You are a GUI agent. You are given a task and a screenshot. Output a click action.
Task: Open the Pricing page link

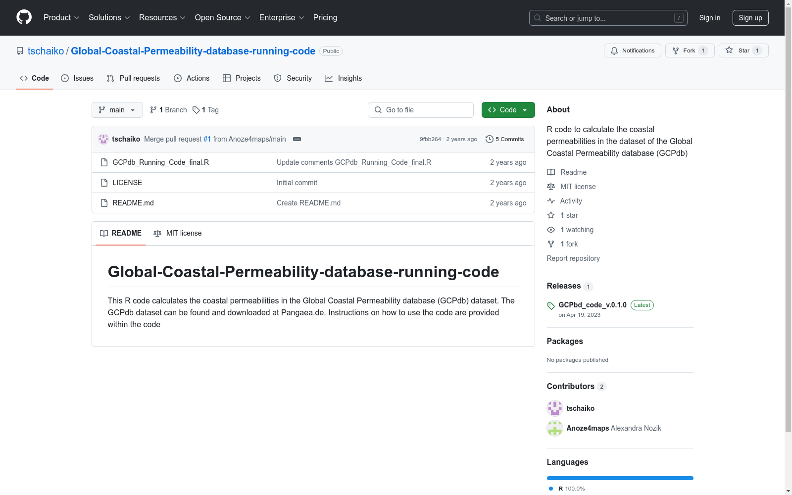(x=325, y=17)
